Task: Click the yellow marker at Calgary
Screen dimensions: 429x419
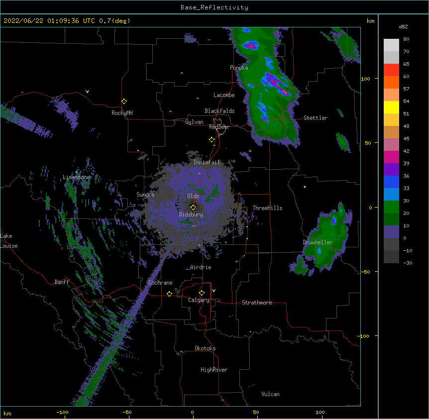Action: pyautogui.click(x=202, y=293)
